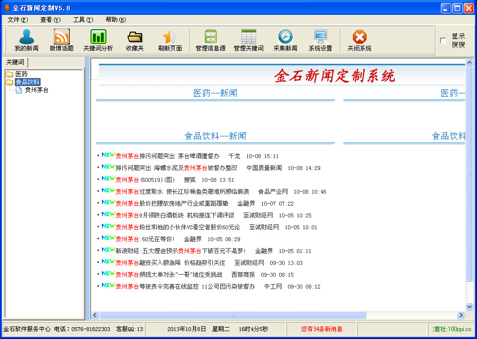Open System Settings (系统设置) monitor icon
The image size is (477, 339).
(320, 37)
